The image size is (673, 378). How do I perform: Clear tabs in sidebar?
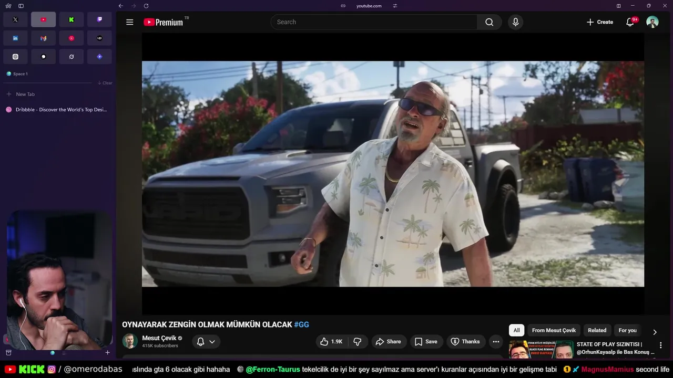tap(105, 83)
